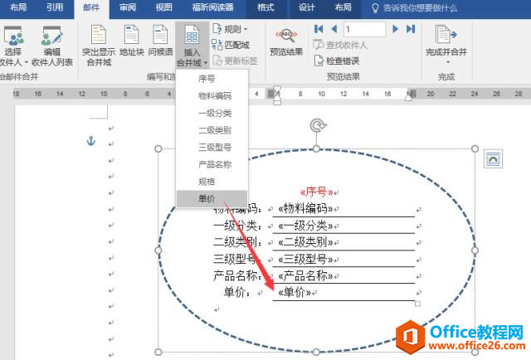Click the «三级型号» merge field
Image resolution: width=531 pixels, height=360 pixels.
pos(306,259)
